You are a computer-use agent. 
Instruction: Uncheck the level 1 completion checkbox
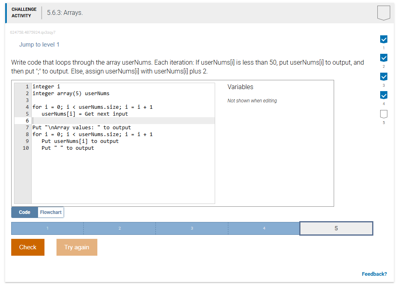tap(384, 39)
